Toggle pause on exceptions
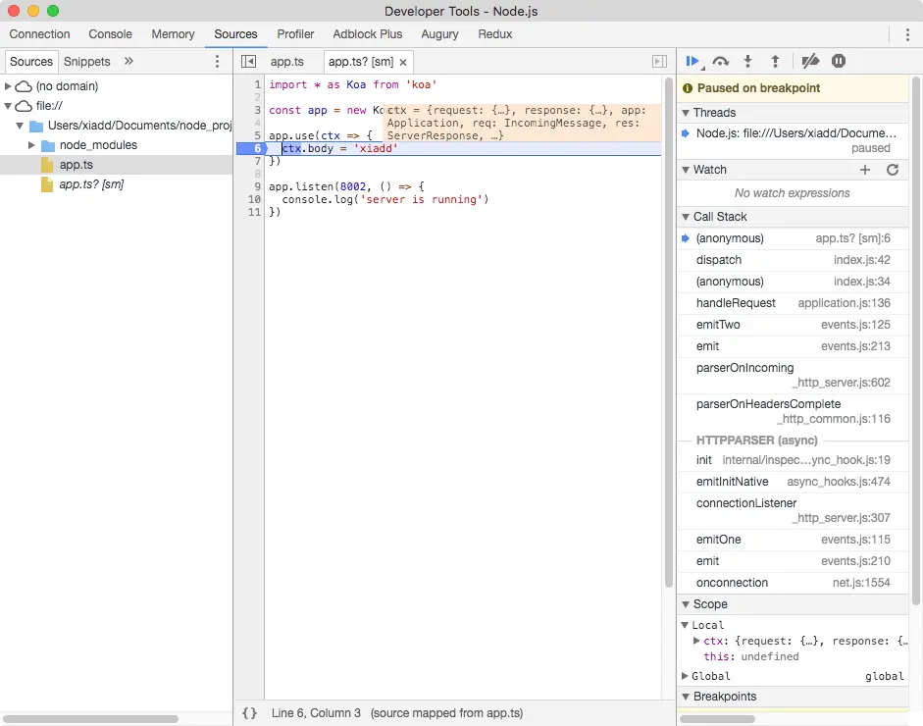923x726 pixels. [x=839, y=61]
